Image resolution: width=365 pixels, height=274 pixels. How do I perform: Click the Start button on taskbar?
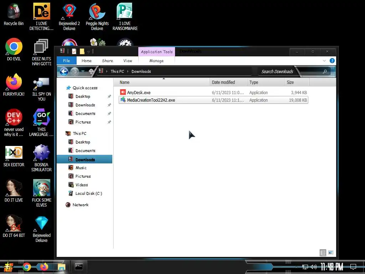(x=9, y=267)
